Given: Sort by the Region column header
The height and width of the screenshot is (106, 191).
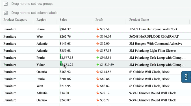Looking at the screenshot, I should (x=41, y=20).
